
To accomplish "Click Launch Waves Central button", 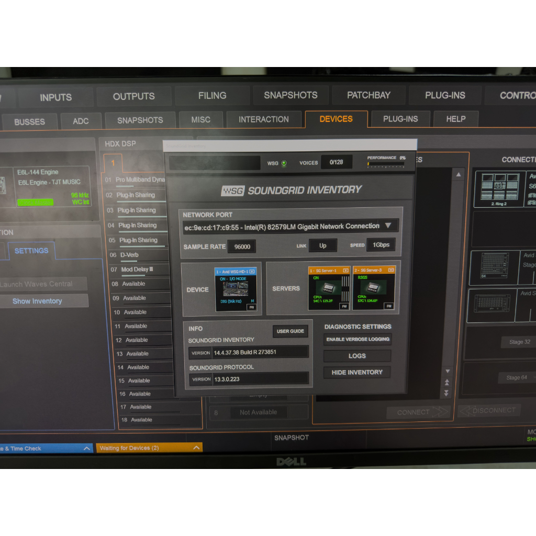I will [43, 284].
